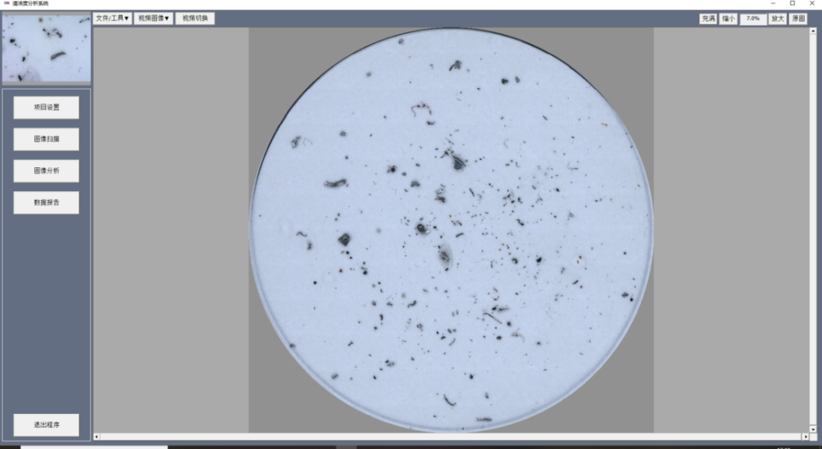Open 项目设置 project settings
Image resolution: width=822 pixels, height=449 pixels.
(x=46, y=108)
